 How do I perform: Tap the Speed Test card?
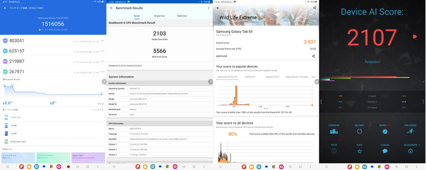[x=88, y=158]
